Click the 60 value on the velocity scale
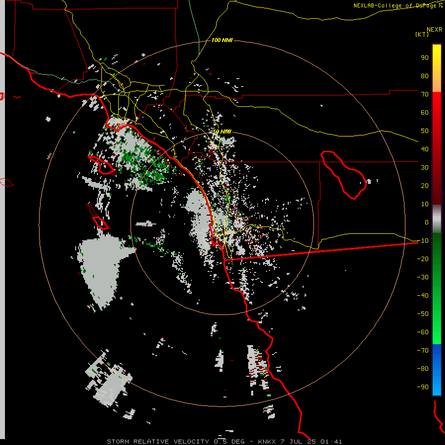Viewport: 445px width, 445px height. pyautogui.click(x=425, y=113)
